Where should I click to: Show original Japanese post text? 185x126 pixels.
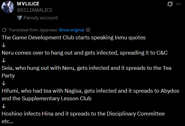click(72, 30)
